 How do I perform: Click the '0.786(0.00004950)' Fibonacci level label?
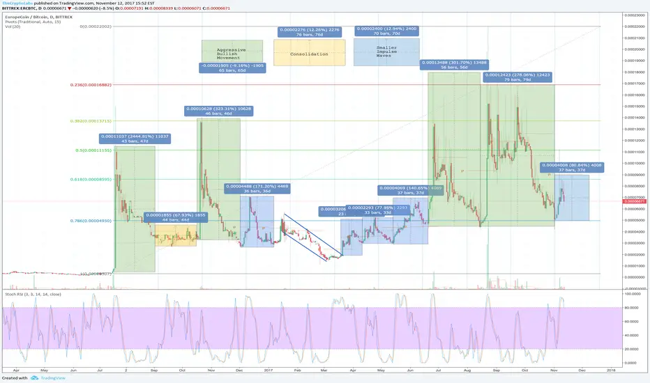pos(91,221)
